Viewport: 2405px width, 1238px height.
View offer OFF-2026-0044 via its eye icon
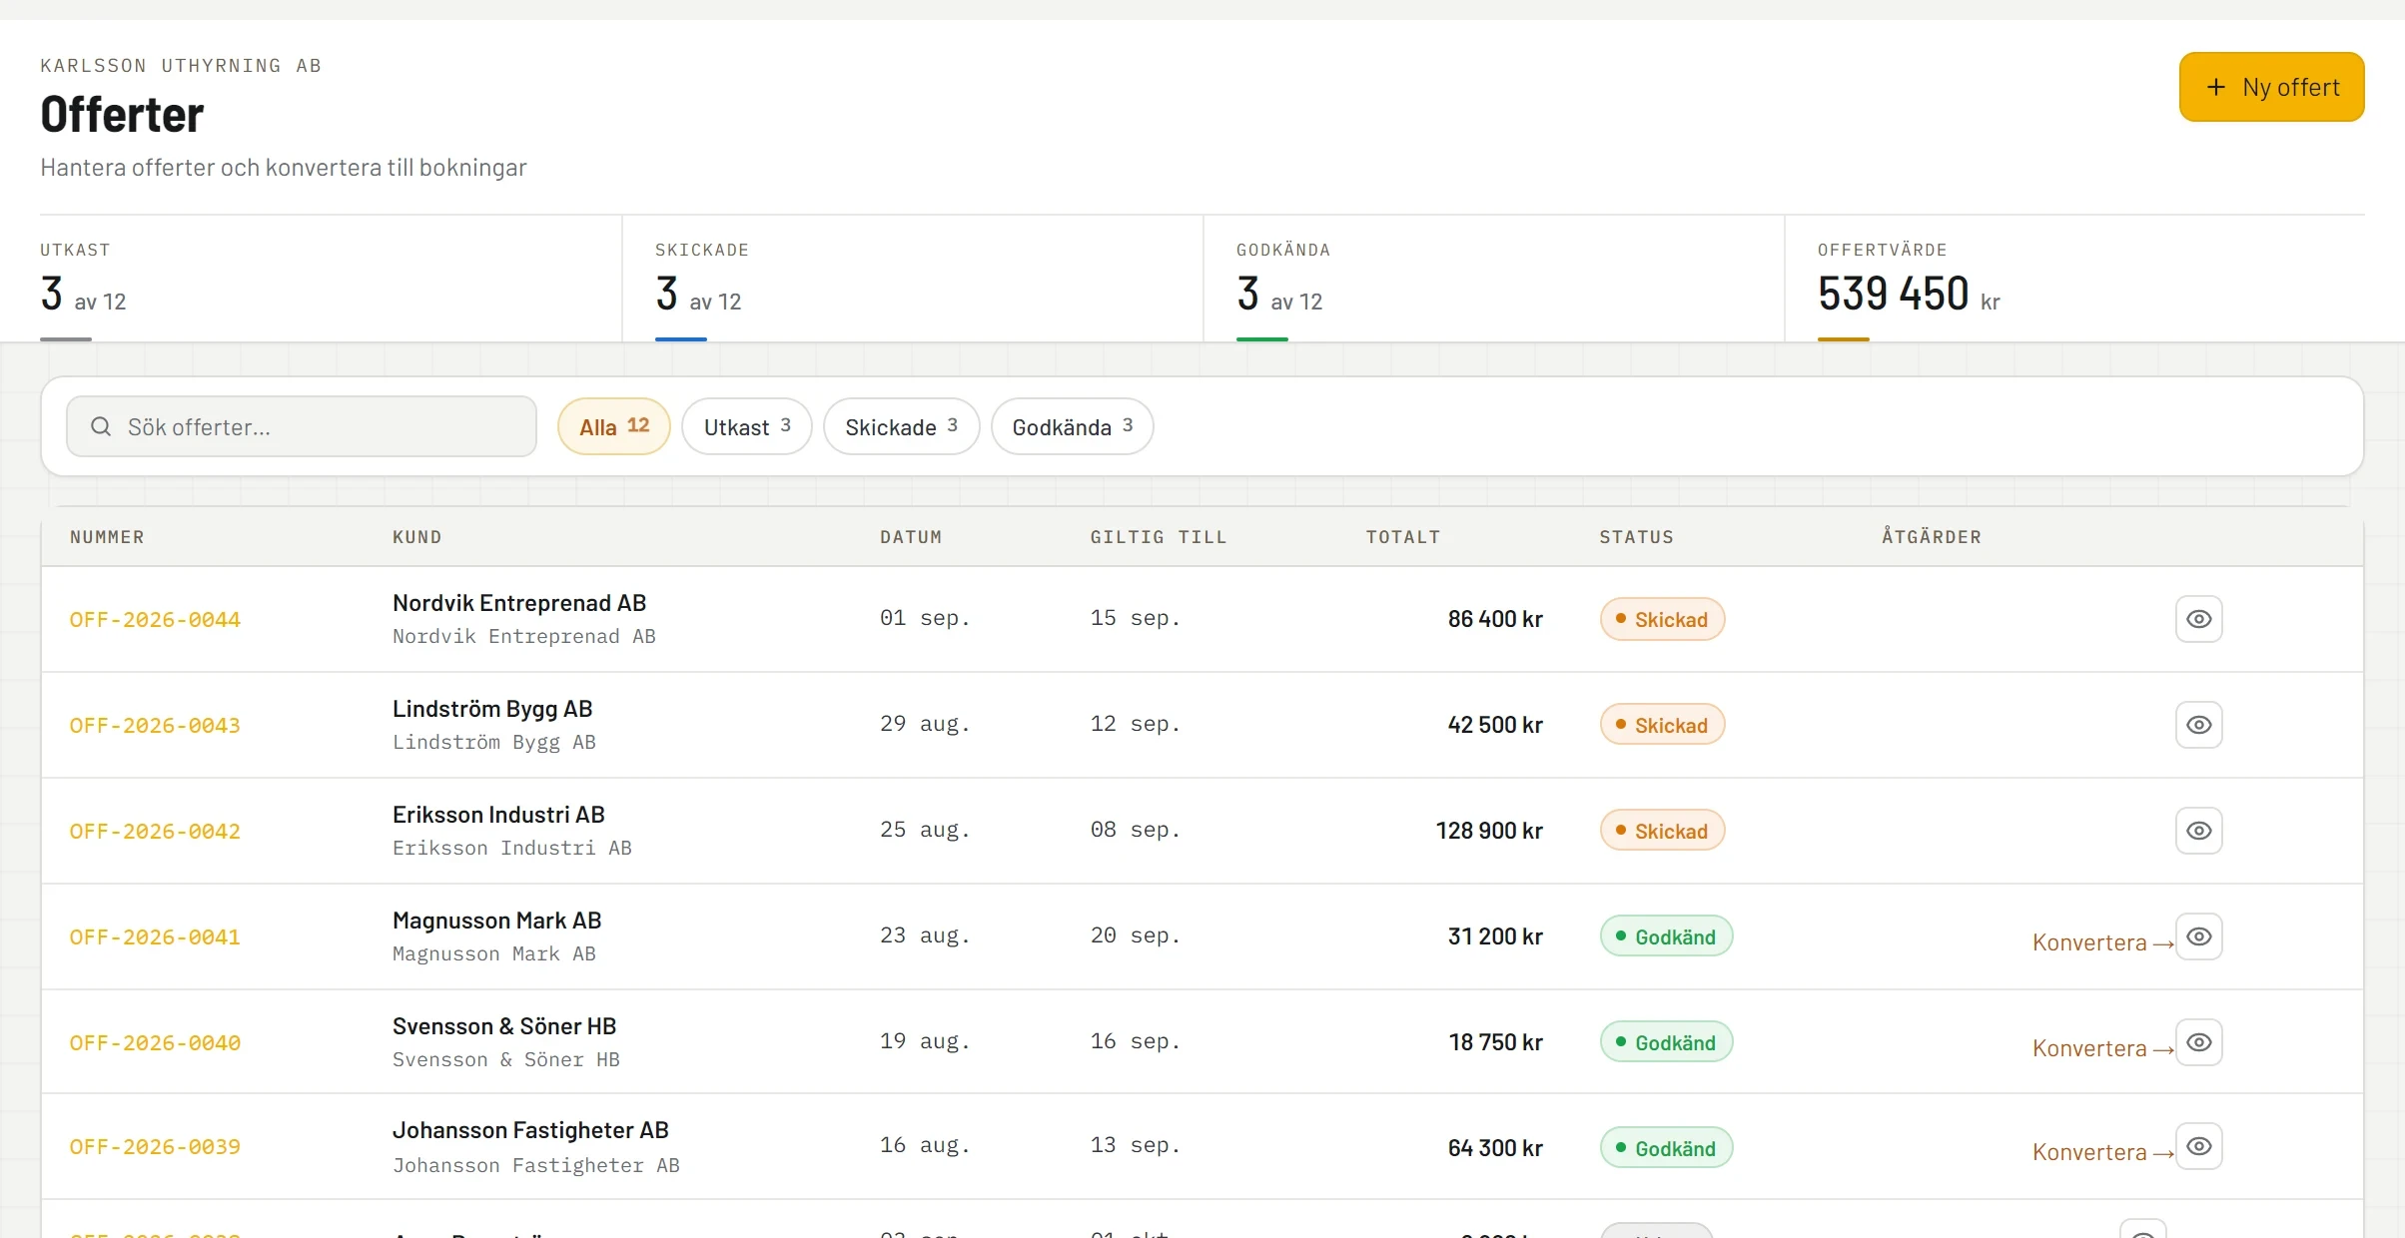click(2198, 619)
